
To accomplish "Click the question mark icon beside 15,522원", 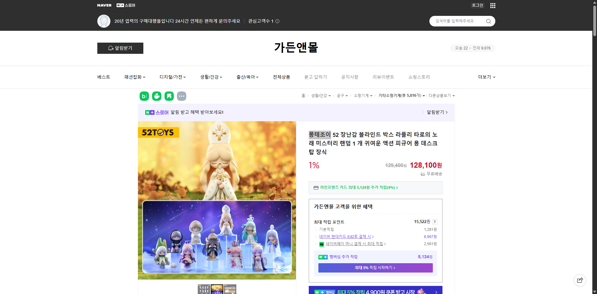I will [x=435, y=222].
